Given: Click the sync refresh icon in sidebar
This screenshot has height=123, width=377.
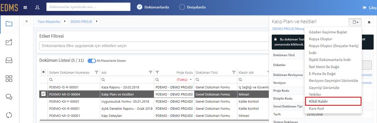Looking at the screenshot, I should click(x=9, y=115).
